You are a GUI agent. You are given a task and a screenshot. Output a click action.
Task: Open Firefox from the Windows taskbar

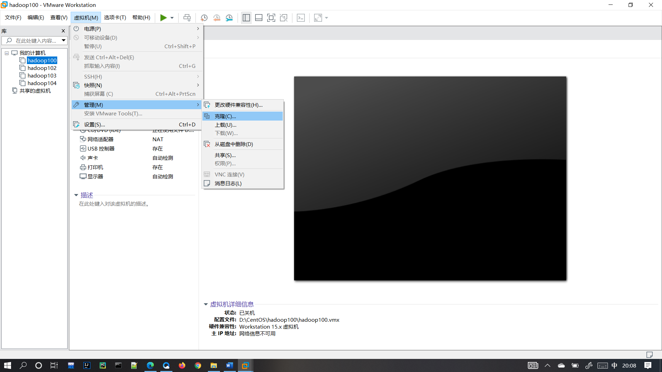pyautogui.click(x=182, y=365)
